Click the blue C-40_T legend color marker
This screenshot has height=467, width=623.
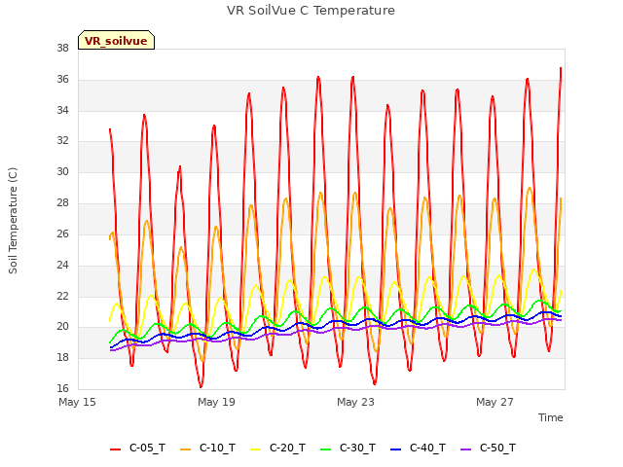pyautogui.click(x=396, y=449)
